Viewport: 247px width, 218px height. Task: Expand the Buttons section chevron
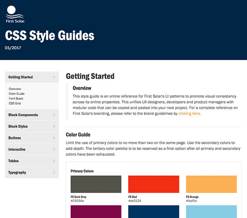tap(54, 138)
